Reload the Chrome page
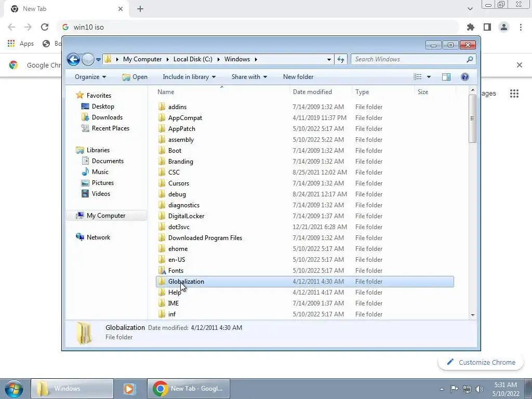This screenshot has height=399, width=532. 45,27
